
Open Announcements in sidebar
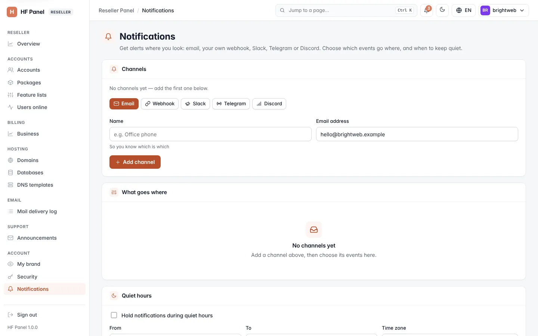pos(44,238)
